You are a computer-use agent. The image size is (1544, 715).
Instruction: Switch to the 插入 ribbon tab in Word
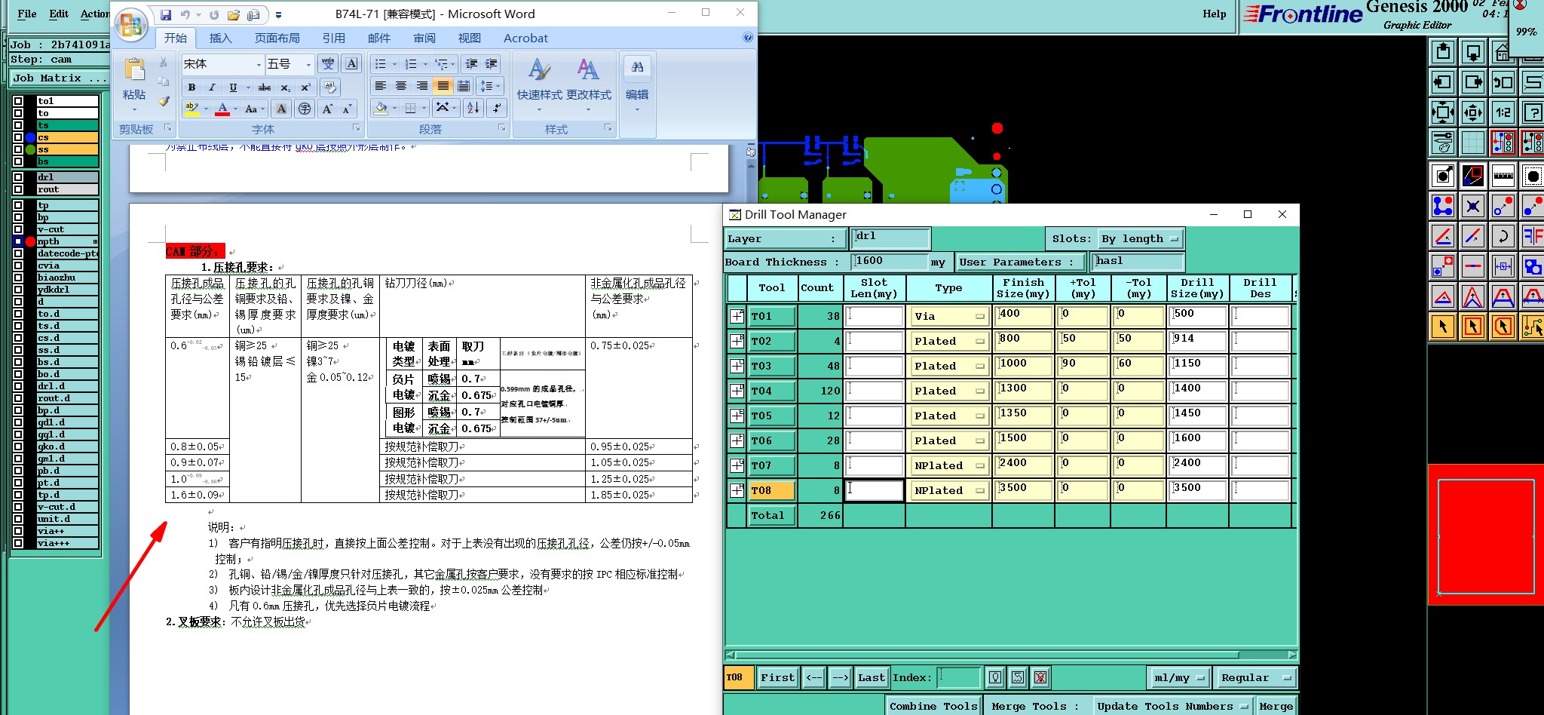tap(220, 38)
